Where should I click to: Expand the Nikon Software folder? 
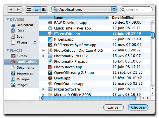click(44, 89)
